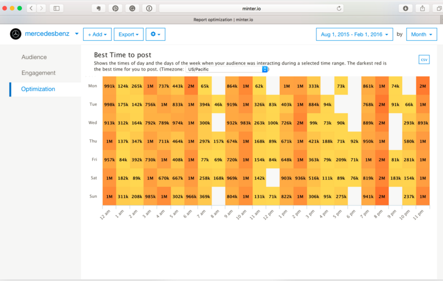Click the Export button
Image resolution: width=443 pixels, height=281 pixels.
click(x=128, y=34)
